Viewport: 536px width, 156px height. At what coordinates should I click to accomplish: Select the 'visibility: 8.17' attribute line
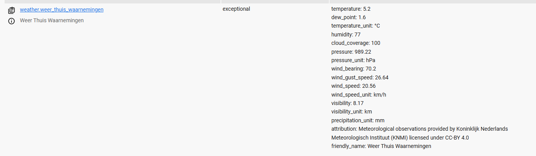pos(347,103)
